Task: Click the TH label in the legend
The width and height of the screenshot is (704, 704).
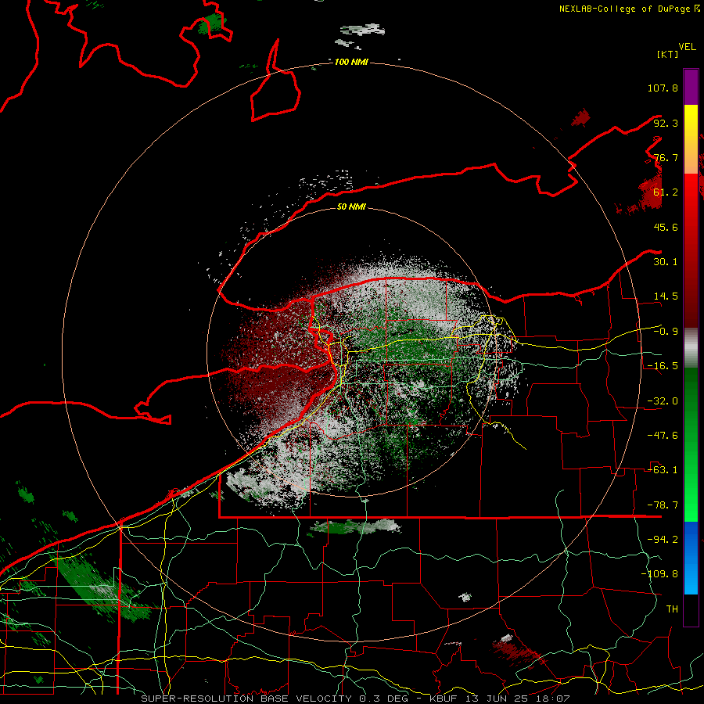Action: point(672,609)
